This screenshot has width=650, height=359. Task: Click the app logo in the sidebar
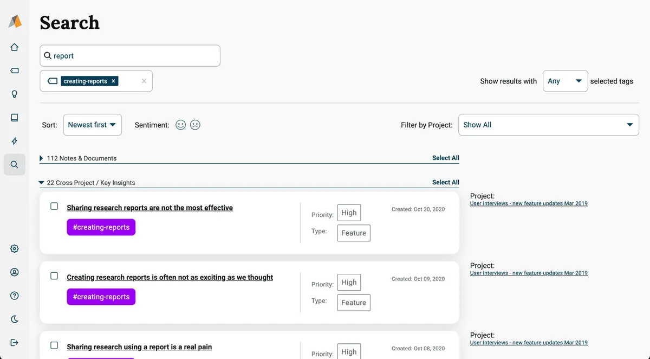coord(15,22)
